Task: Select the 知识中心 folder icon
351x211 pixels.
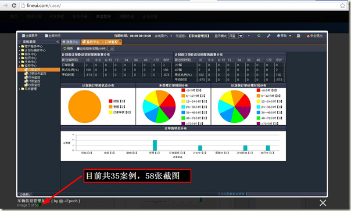Action: (23, 58)
